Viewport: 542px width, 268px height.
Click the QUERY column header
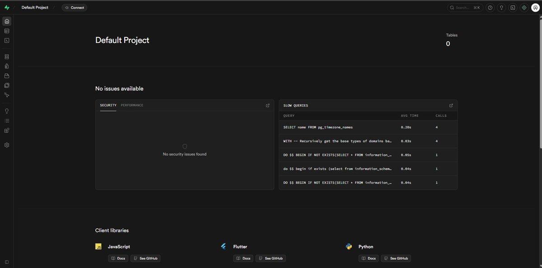[x=289, y=116]
